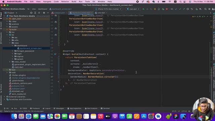Click the yellow Flutter Hot Reload lightning icon
215x121 pixels.
click(155, 9)
